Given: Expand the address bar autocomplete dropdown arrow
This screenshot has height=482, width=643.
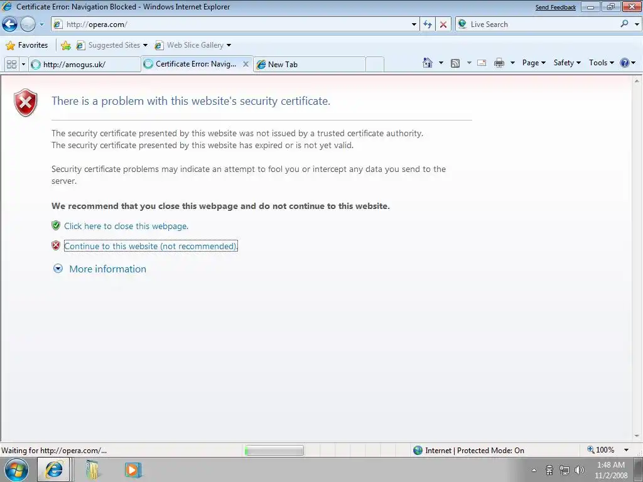Looking at the screenshot, I should 414,24.
